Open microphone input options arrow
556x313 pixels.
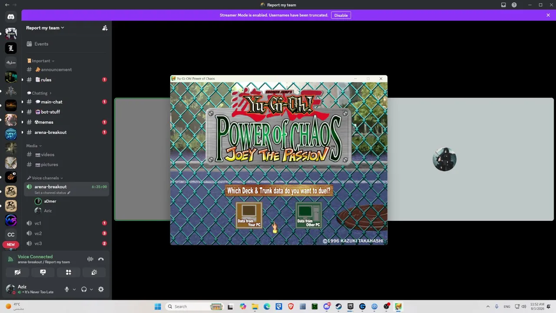tap(74, 290)
